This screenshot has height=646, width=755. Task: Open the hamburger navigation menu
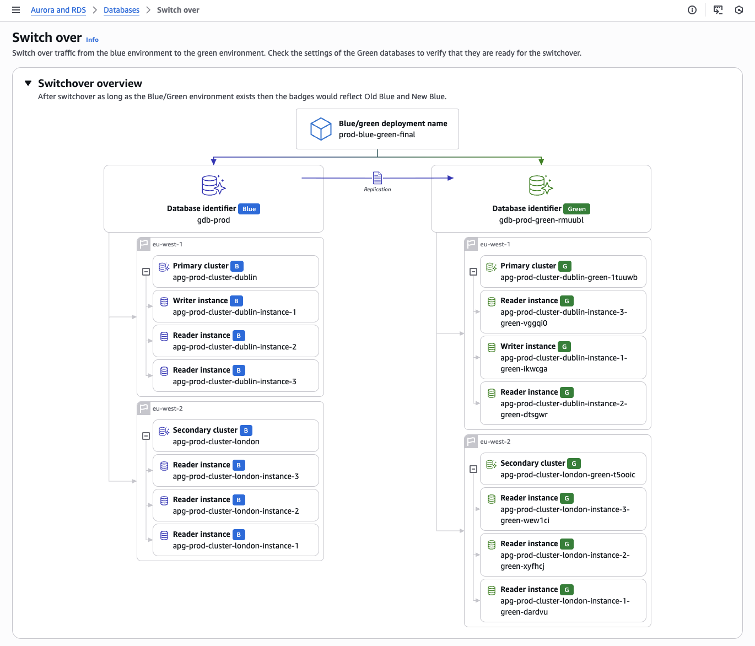[16, 10]
